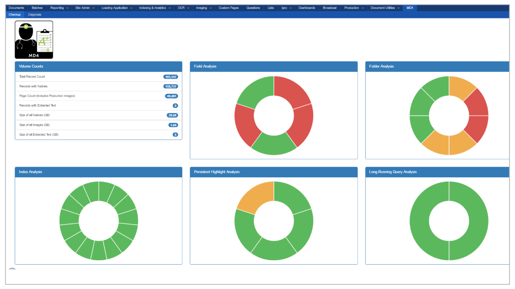
Task: Click the 29.68 natives size badge
Action: point(173,115)
